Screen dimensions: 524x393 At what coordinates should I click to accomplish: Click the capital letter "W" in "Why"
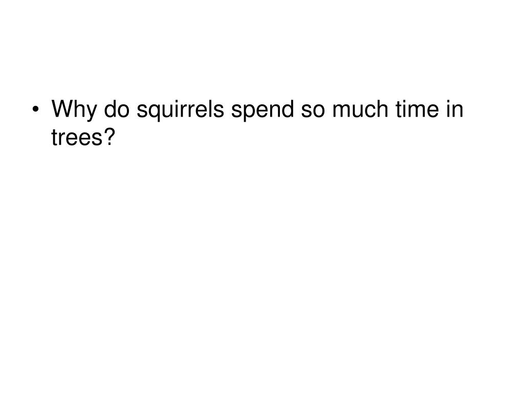coord(62,108)
